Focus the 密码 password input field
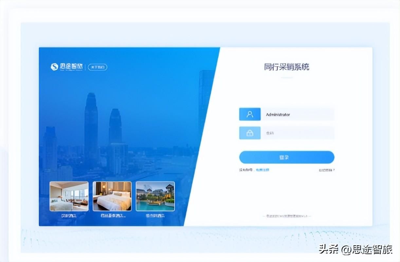Viewport: 400px width, 262px height. (298, 133)
